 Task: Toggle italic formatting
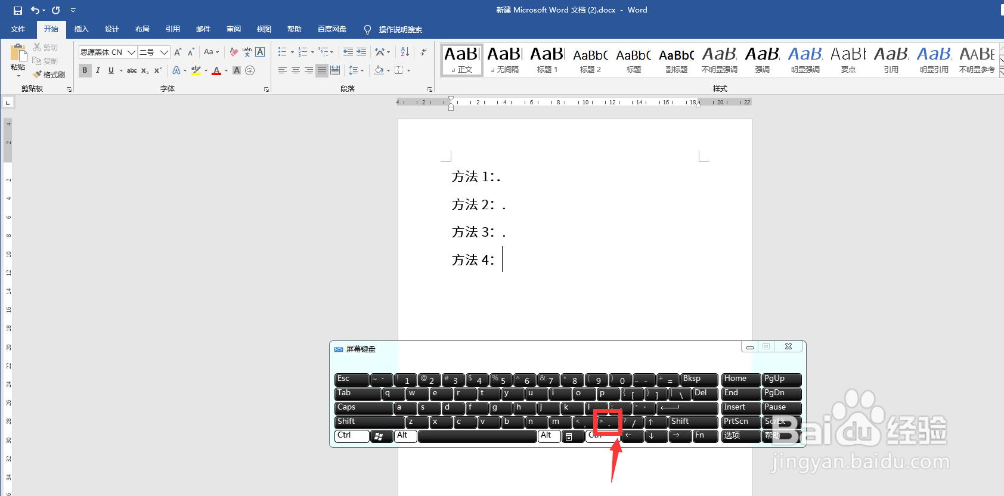tap(98, 70)
